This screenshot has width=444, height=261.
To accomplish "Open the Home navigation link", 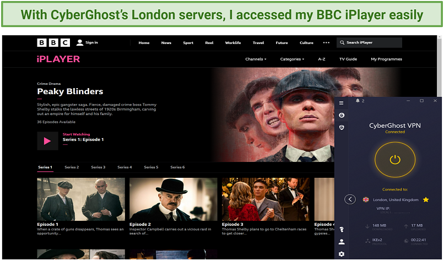I will pyautogui.click(x=144, y=43).
